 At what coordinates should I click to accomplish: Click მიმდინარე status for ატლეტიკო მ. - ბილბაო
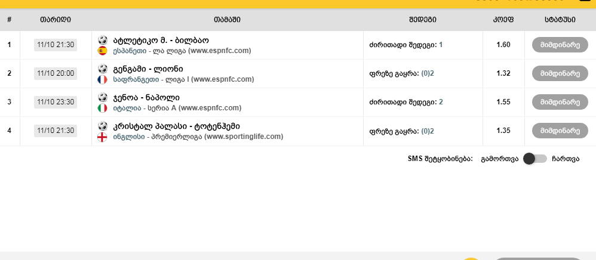pos(560,45)
